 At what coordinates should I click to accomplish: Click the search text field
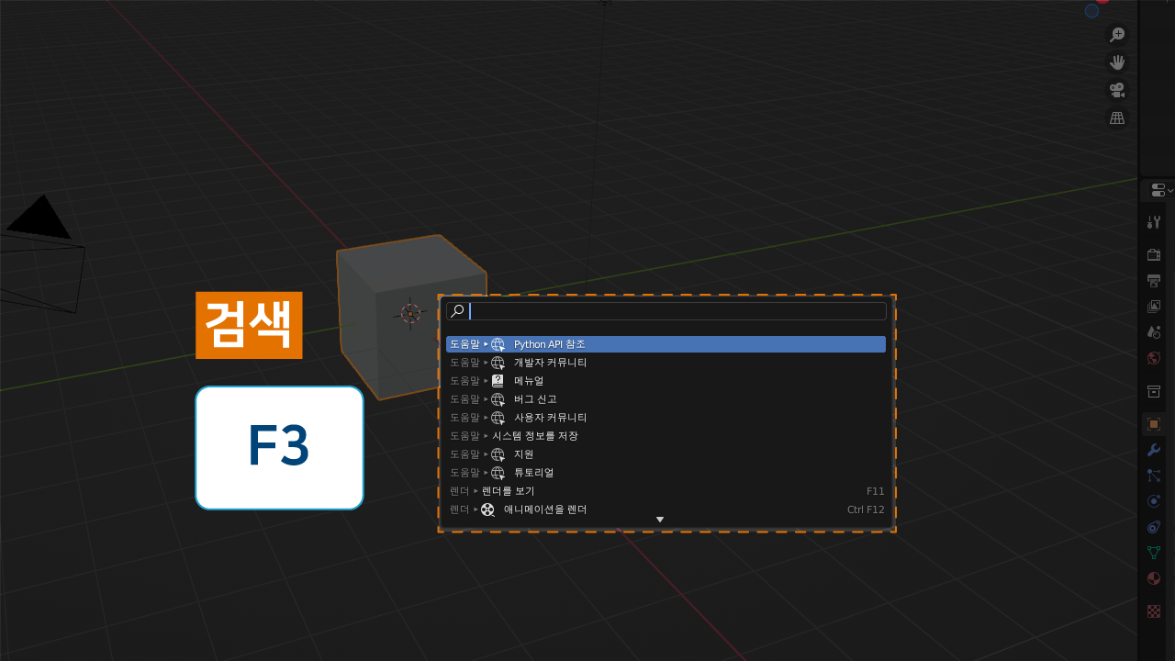coord(675,311)
